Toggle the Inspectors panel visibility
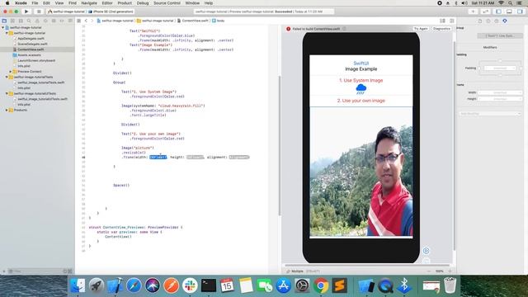Viewport: 528px width, 297px height. click(x=520, y=12)
